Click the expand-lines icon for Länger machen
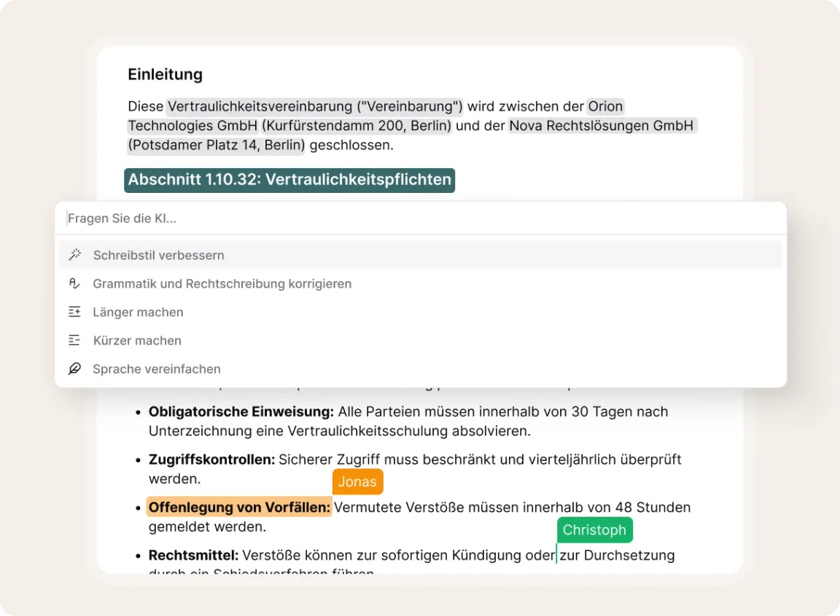This screenshot has width=840, height=616. pos(74,312)
